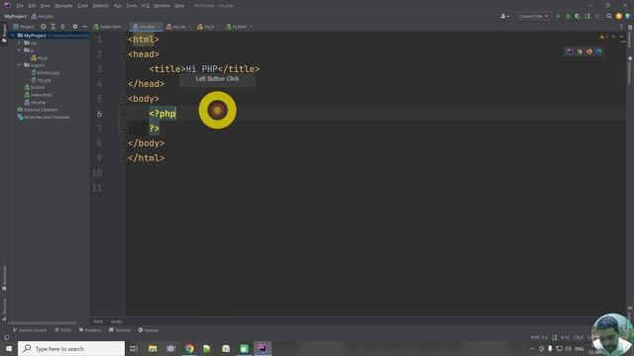Switch to the hi.html editor tab

tap(238, 27)
